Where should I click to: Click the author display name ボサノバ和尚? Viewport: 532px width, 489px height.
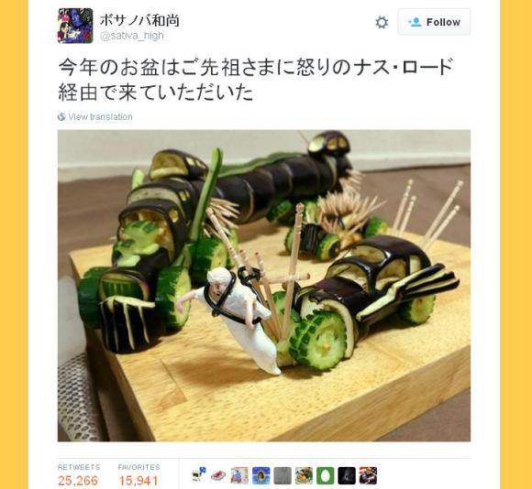pyautogui.click(x=139, y=21)
